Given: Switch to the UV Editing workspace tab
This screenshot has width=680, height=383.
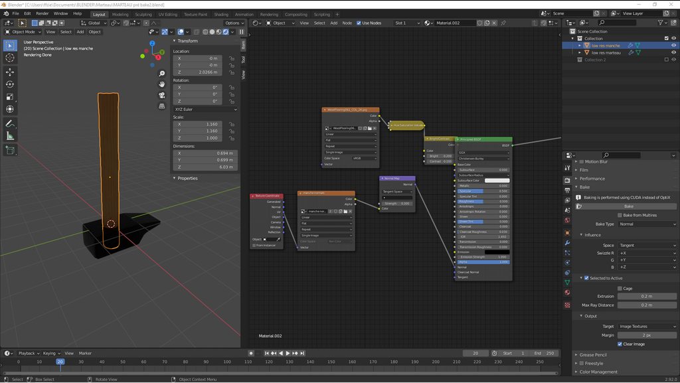Looking at the screenshot, I should [x=168, y=14].
